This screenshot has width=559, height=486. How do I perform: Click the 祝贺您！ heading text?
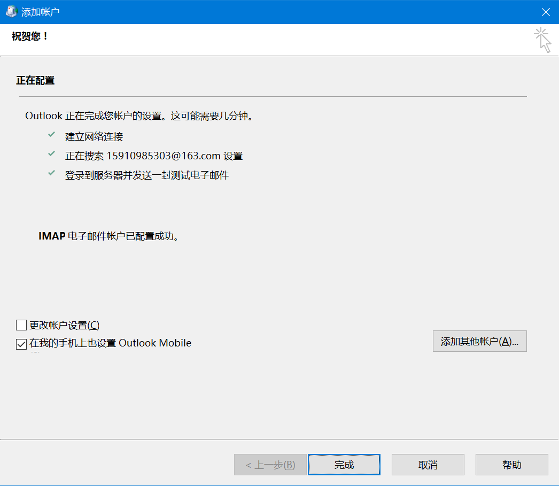tap(30, 36)
